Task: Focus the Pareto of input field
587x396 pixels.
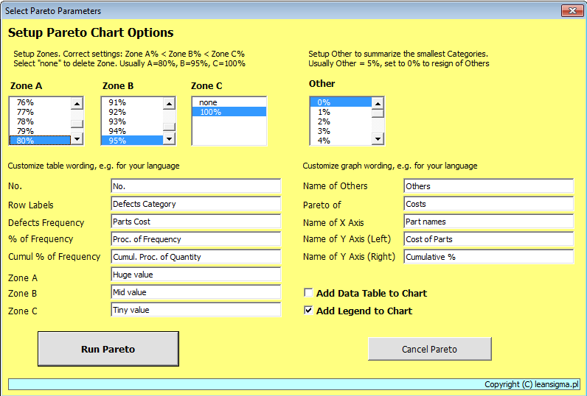Action: click(x=488, y=204)
